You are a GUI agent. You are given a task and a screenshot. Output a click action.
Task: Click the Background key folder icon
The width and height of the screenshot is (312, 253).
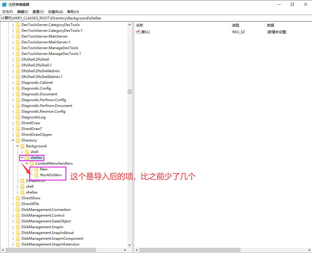(23, 146)
